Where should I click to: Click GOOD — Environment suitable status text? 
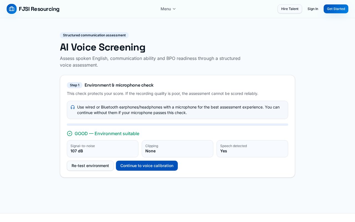107,133
